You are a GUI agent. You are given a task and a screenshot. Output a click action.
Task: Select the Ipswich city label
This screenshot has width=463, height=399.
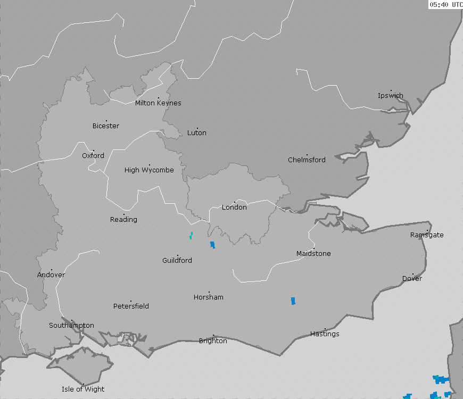391,96
